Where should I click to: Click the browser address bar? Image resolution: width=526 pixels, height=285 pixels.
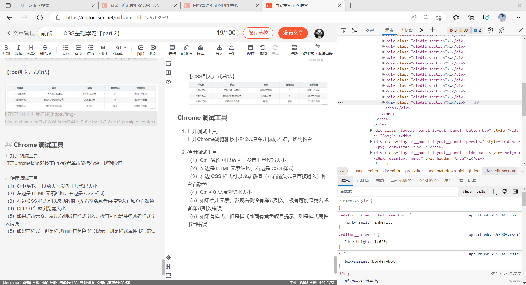click(x=233, y=18)
